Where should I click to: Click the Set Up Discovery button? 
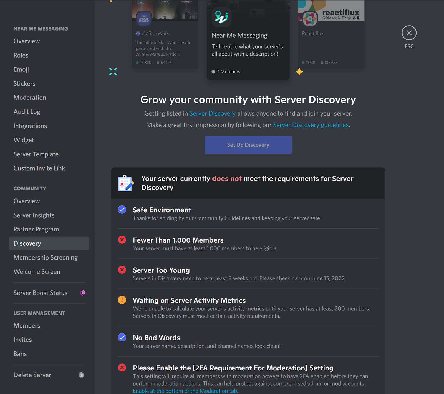[248, 145]
